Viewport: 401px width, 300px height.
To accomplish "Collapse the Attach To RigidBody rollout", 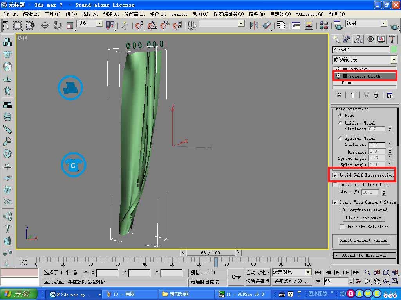I will (x=365, y=255).
